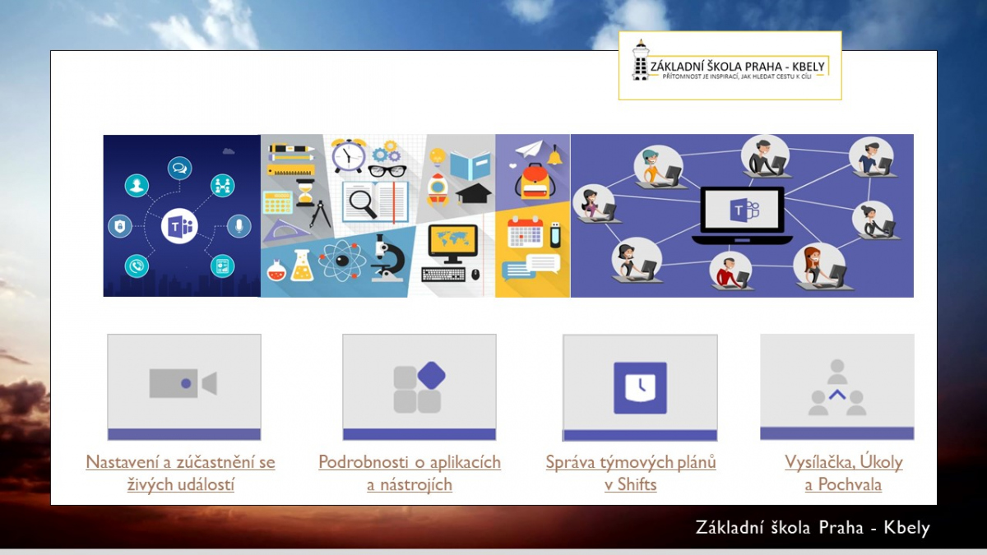Screen dimensions: 987x555
Task: Click the chat bubbles icon in Teams banner
Action: [179, 168]
